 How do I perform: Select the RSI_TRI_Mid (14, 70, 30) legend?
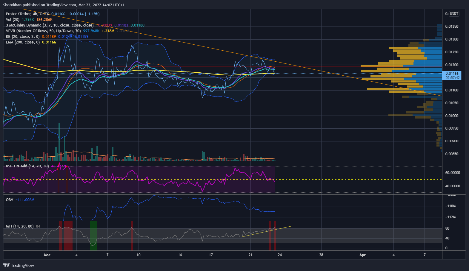tap(27, 166)
